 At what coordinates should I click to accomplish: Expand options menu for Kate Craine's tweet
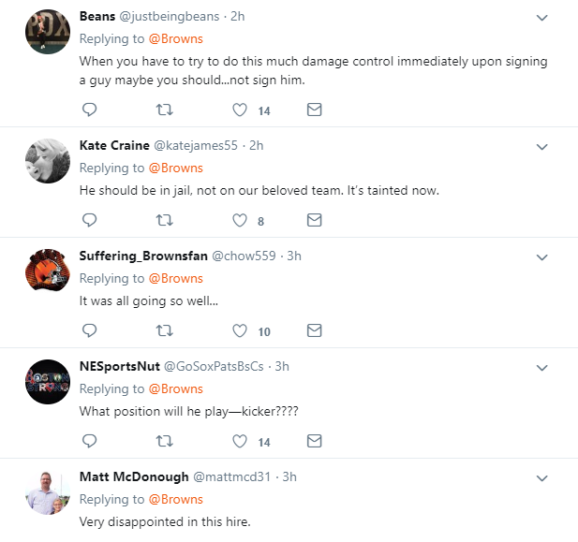tap(541, 146)
